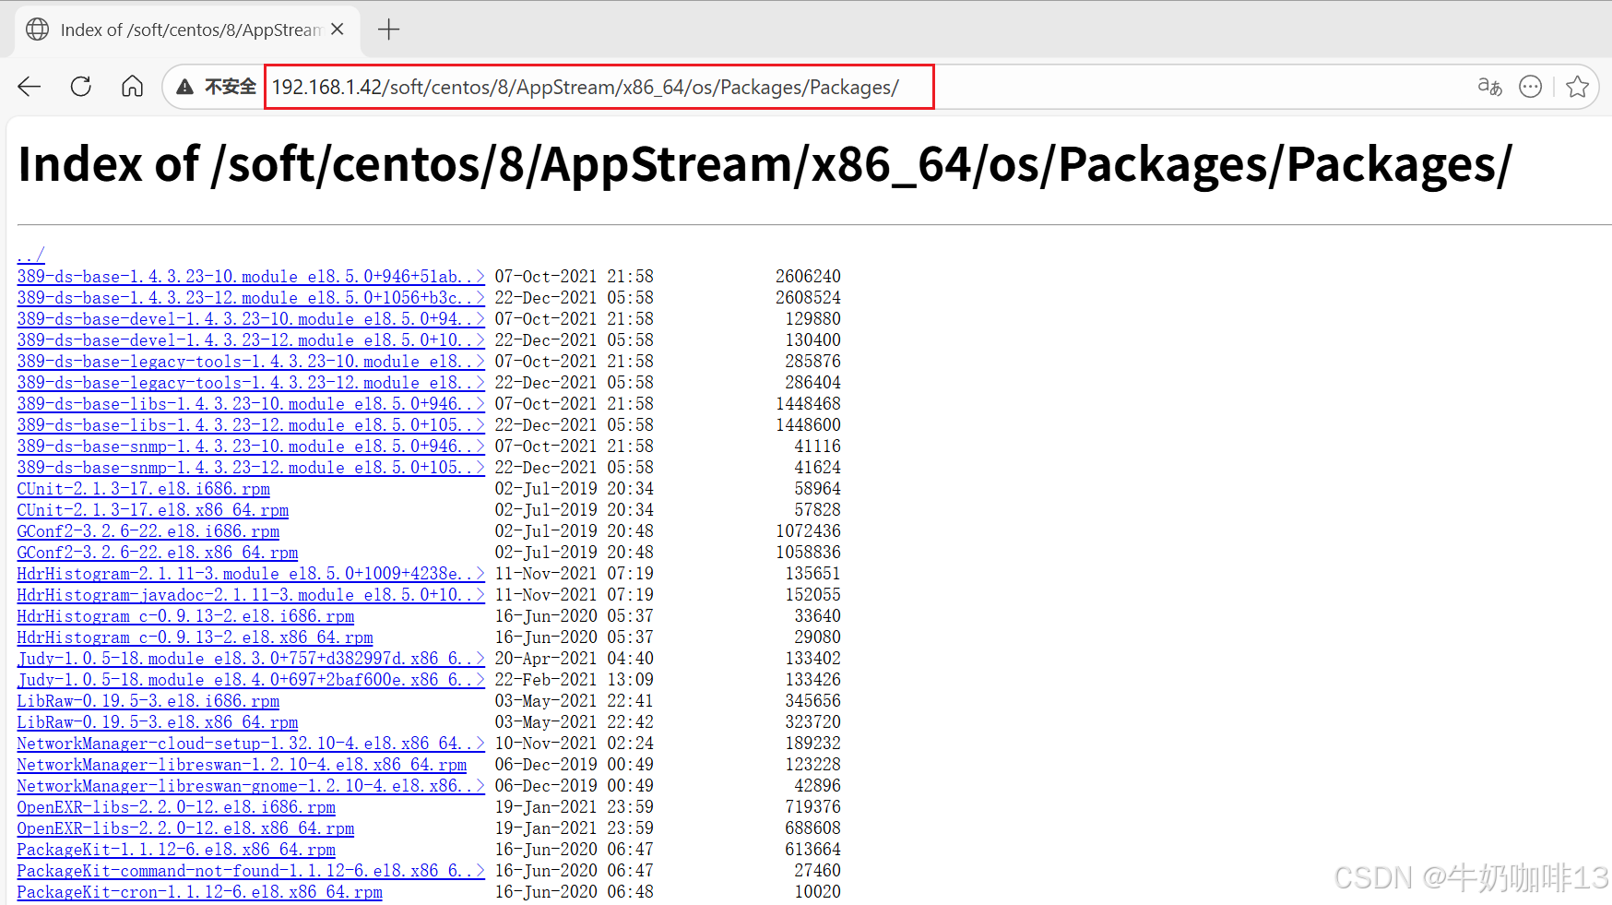
Task: Select file size 1072436 for GConf2 i686
Action: [x=808, y=531]
